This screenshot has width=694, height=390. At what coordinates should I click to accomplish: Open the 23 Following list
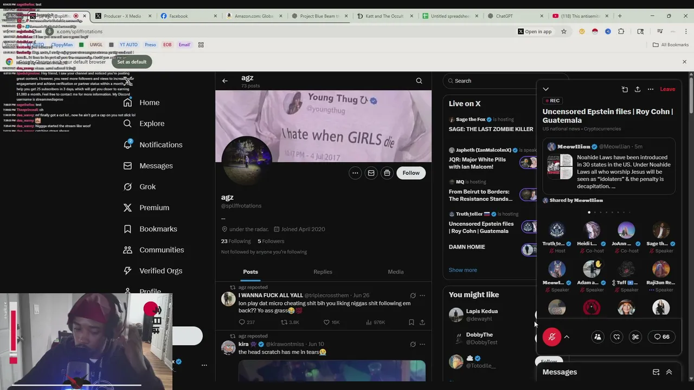pos(236,241)
